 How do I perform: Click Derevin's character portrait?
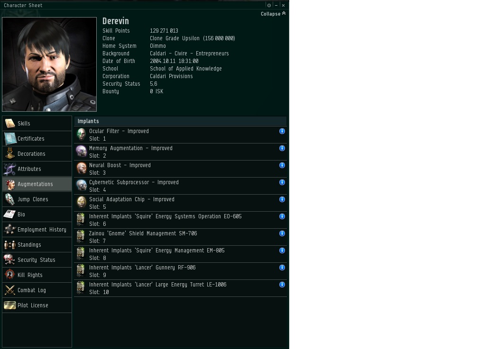[49, 64]
